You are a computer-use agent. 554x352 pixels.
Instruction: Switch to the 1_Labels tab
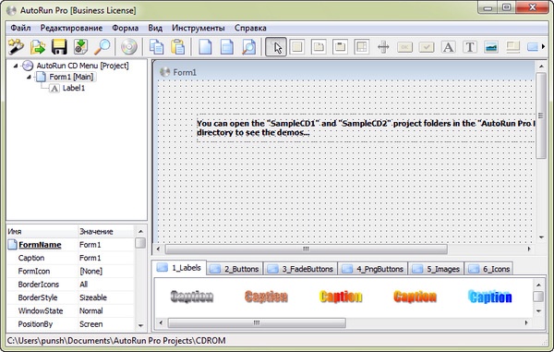(x=179, y=268)
